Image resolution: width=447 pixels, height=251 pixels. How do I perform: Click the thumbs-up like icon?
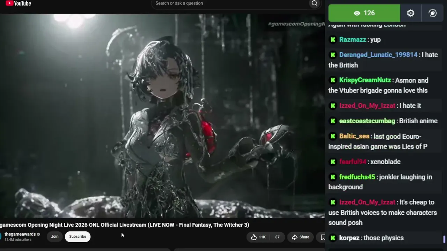click(254, 237)
